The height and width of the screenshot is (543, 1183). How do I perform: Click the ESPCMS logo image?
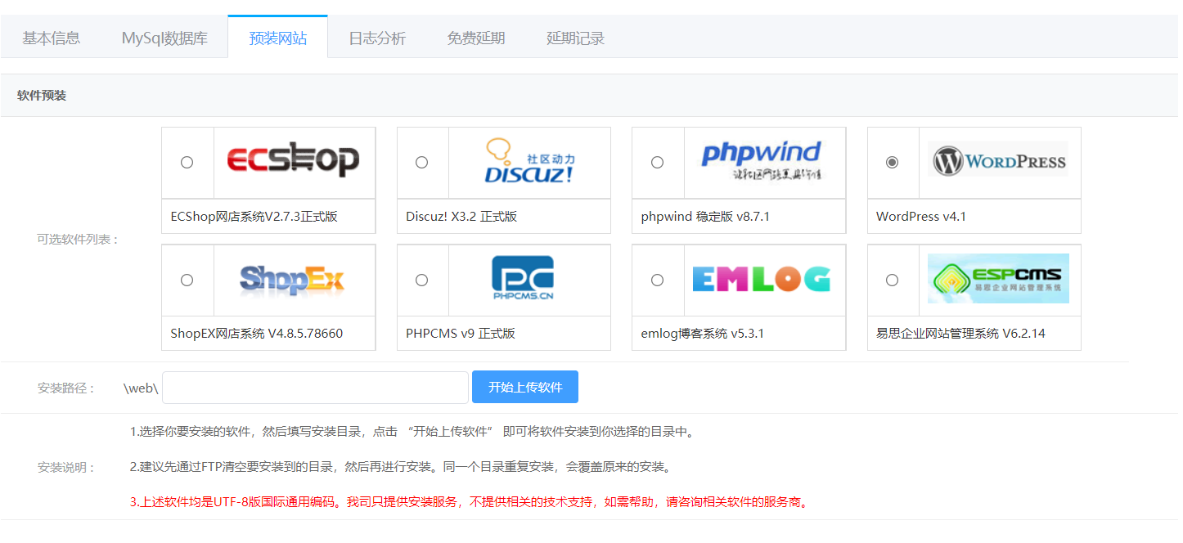coord(998,278)
